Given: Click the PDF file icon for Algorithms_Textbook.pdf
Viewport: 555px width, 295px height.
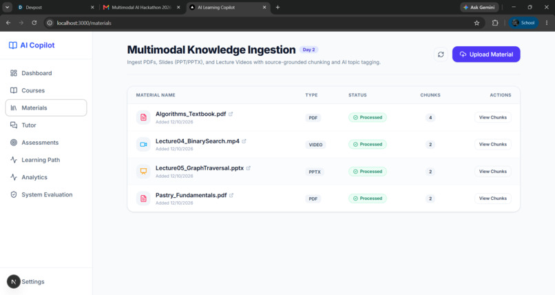Looking at the screenshot, I should pos(143,117).
